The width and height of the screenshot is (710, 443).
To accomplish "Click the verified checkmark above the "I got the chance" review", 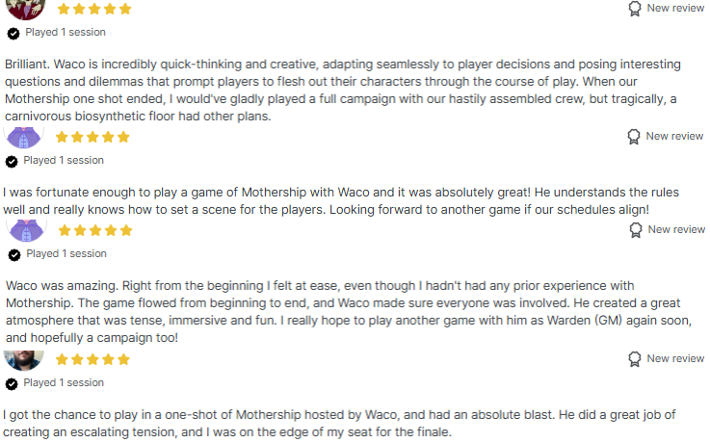I will (12, 383).
